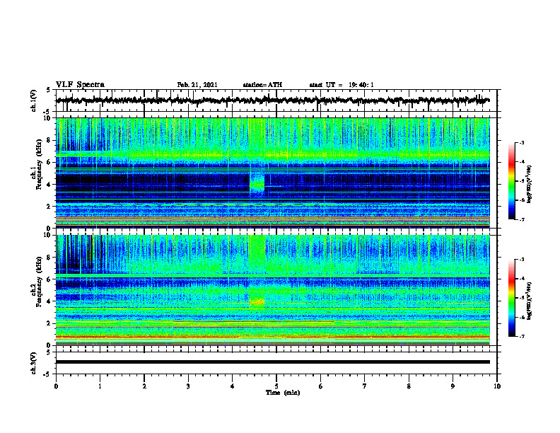Click the ch.1 "Frequency (kHz)" axis label

[x=38, y=164]
